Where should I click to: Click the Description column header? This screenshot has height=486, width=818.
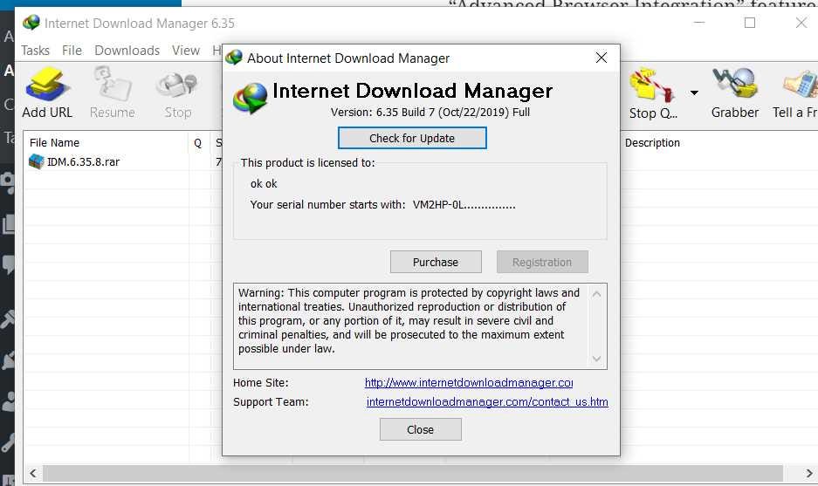point(652,143)
